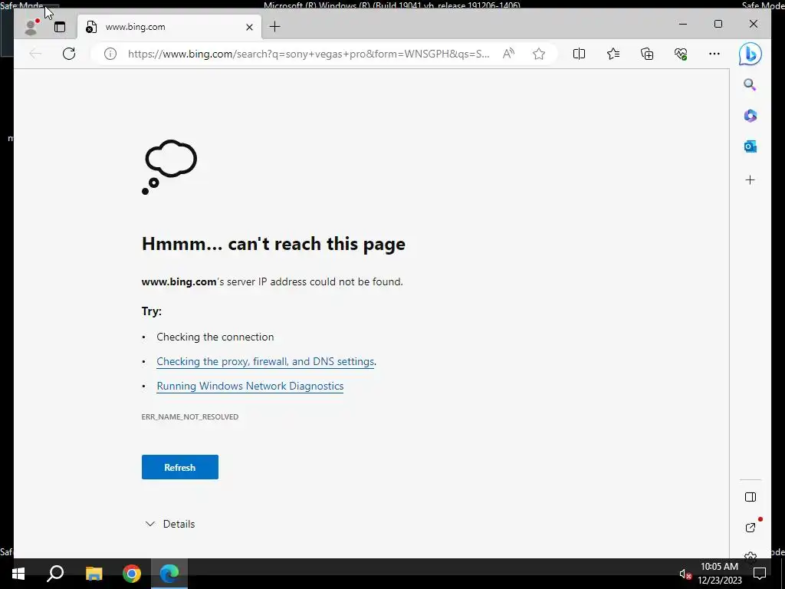Open Bing Copilot sidebar button
This screenshot has width=785, height=589.
pos(750,54)
